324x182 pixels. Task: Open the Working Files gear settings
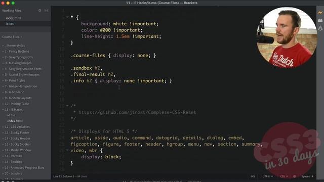[x=39, y=11]
